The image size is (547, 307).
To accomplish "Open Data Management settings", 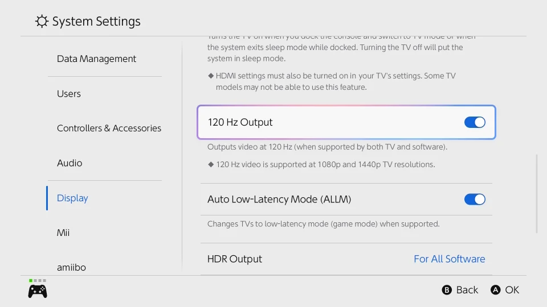I will click(x=96, y=59).
